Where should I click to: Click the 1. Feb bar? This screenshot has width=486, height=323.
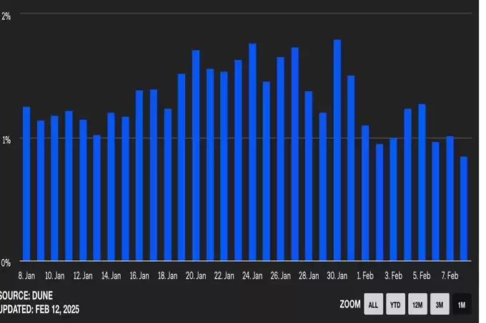pyautogui.click(x=365, y=193)
